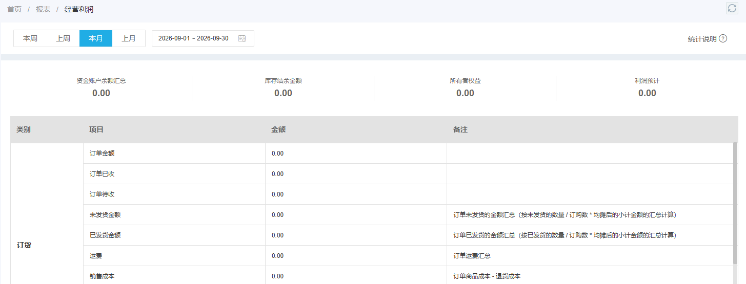Click the 订货 category cell

24,245
